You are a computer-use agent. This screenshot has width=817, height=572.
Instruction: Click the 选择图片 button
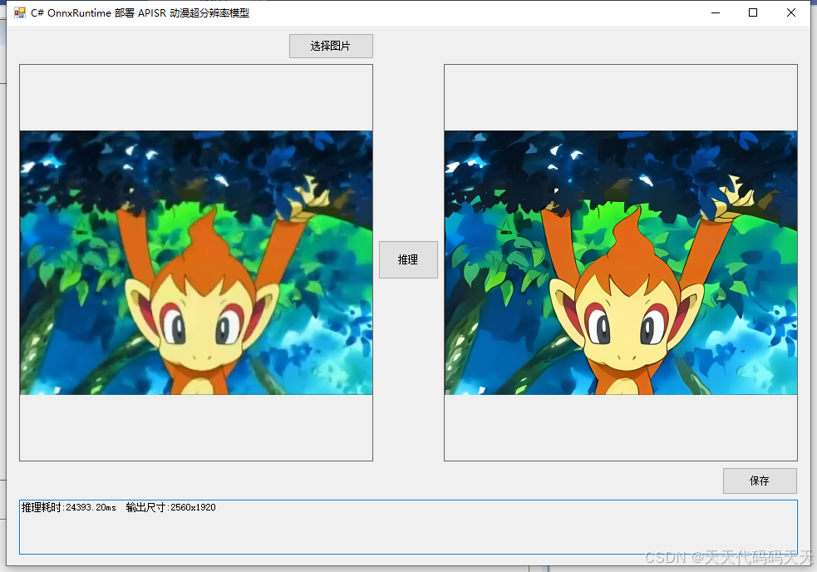point(331,46)
